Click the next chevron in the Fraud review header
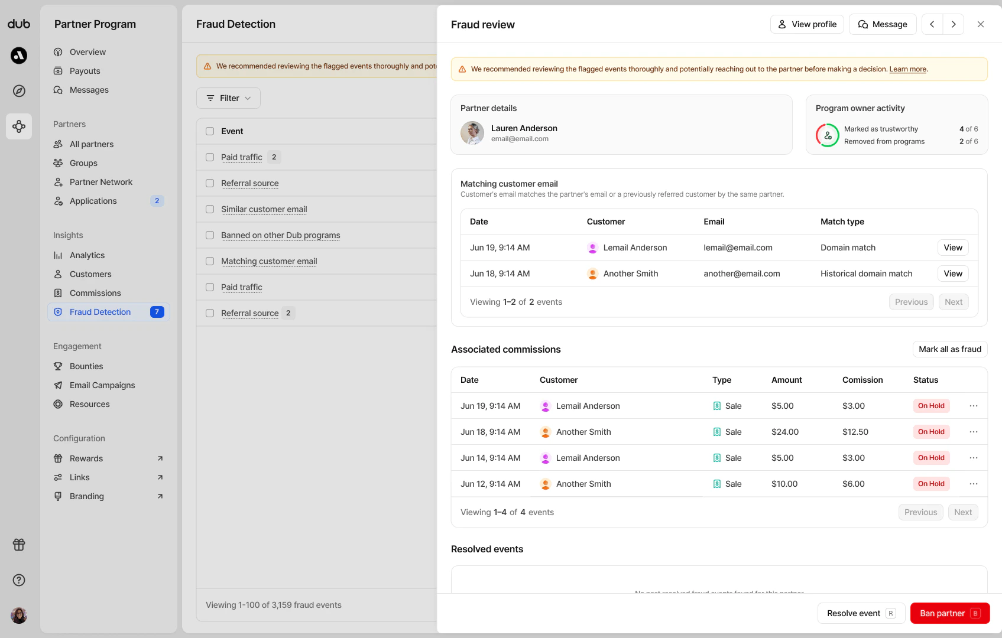The width and height of the screenshot is (1002, 638). tap(954, 24)
